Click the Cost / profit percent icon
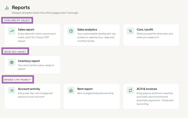 [x=130, y=31]
